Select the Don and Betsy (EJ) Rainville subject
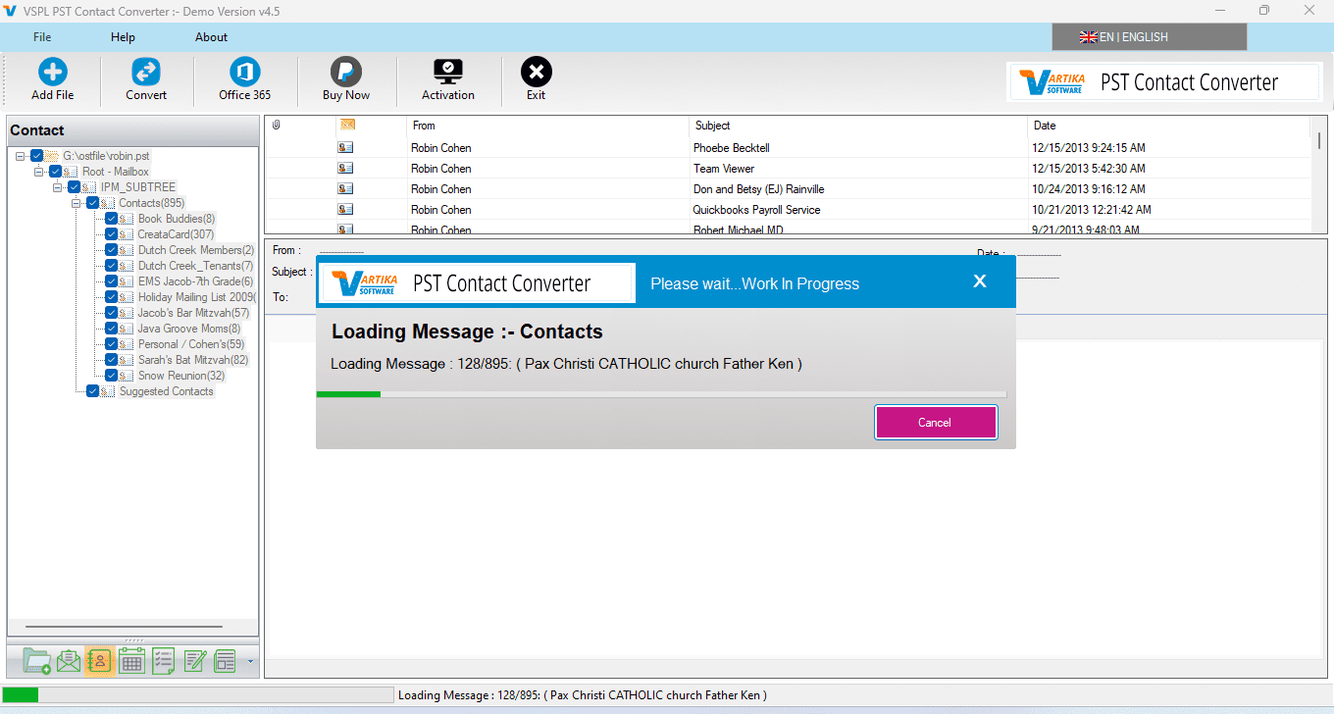 pyautogui.click(x=759, y=188)
